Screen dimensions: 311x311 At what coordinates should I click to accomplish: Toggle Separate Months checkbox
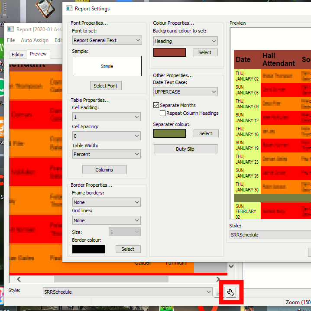click(x=156, y=105)
